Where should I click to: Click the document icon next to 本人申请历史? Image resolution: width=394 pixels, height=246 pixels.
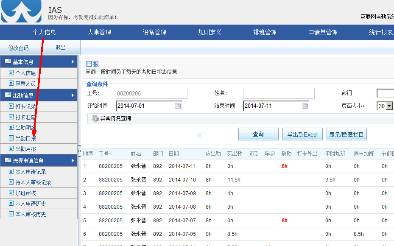click(x=11, y=203)
